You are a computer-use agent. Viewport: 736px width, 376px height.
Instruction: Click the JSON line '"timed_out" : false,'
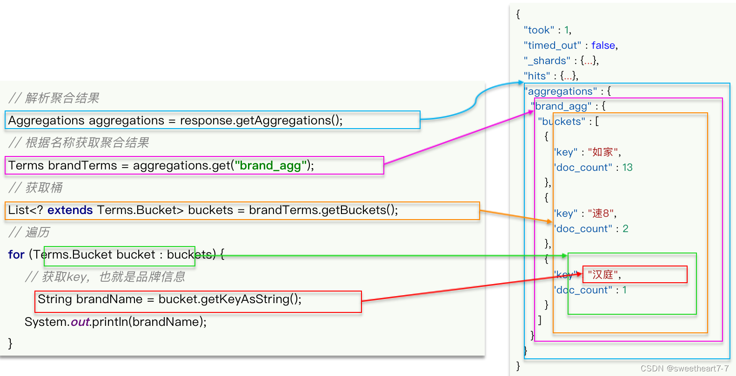point(571,45)
